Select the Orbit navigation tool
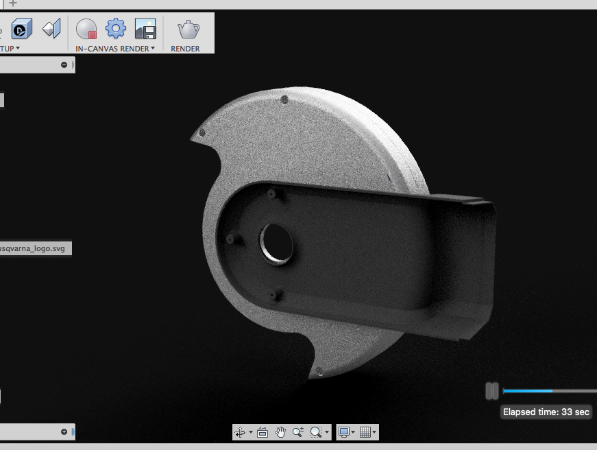Viewport: 597px width, 450px height. tap(241, 432)
